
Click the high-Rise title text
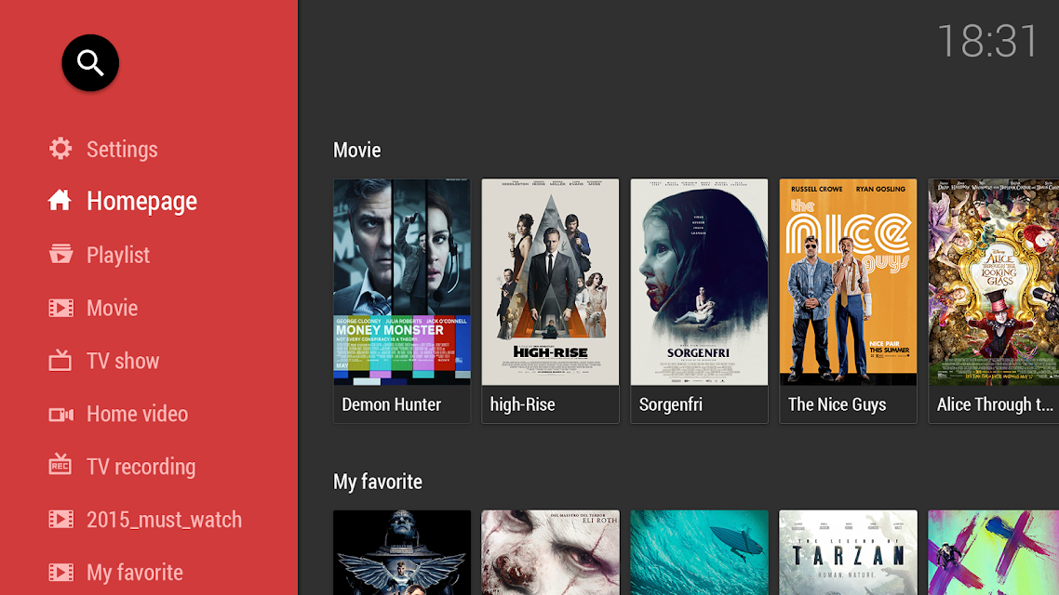[523, 404]
